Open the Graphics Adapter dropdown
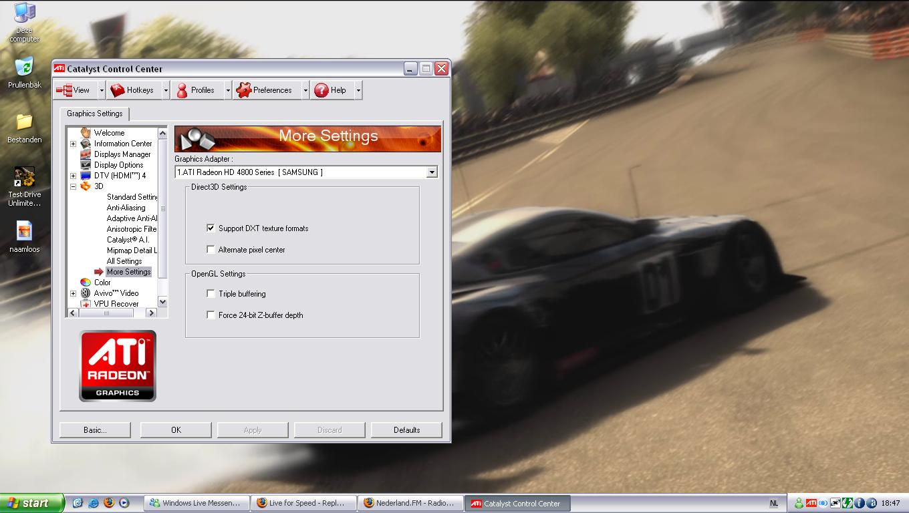 click(432, 172)
